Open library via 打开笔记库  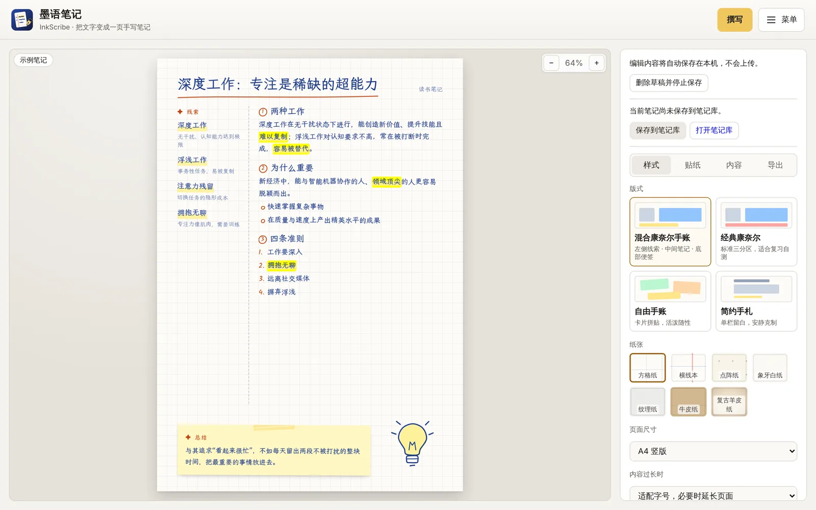pos(714,131)
